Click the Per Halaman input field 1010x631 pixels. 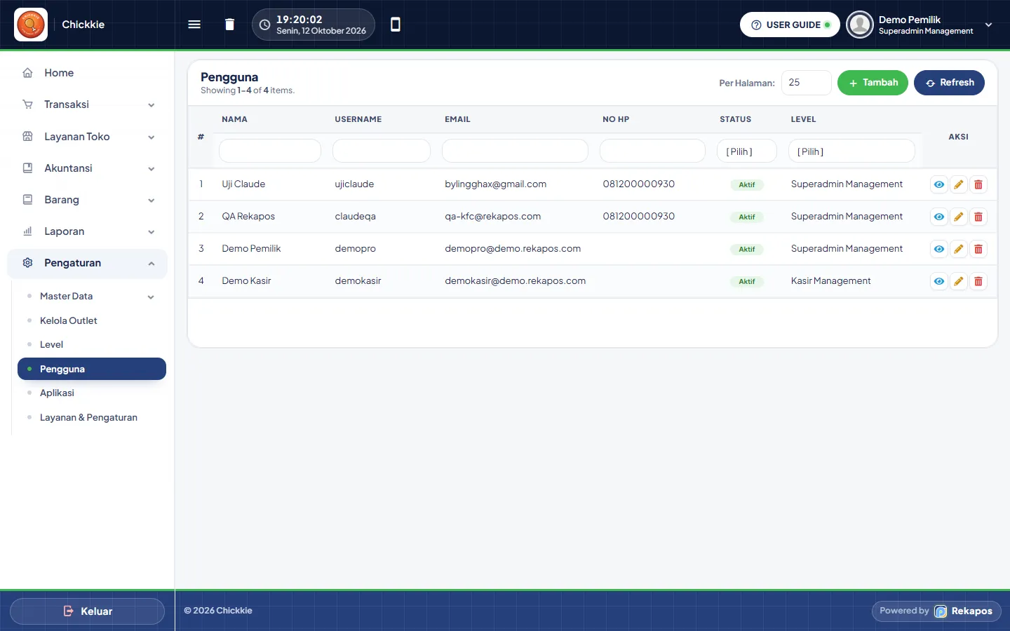pyautogui.click(x=807, y=83)
